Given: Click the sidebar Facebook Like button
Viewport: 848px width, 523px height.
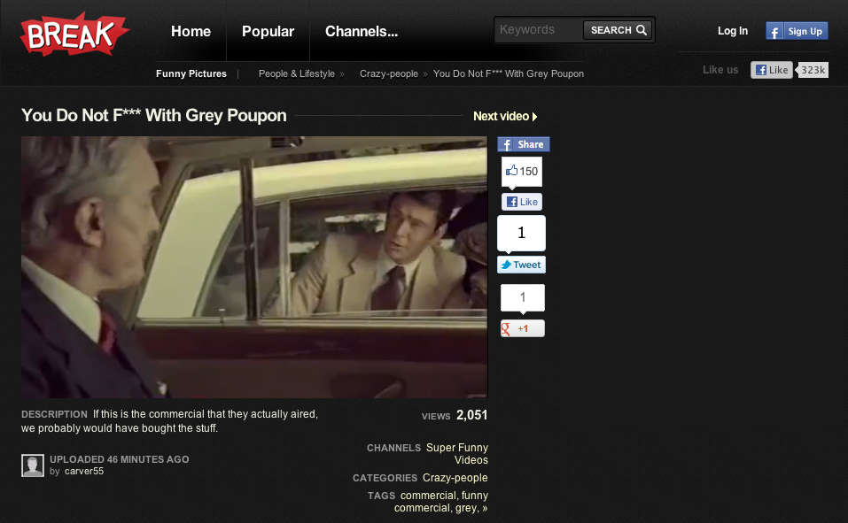Looking at the screenshot, I should pos(522,202).
